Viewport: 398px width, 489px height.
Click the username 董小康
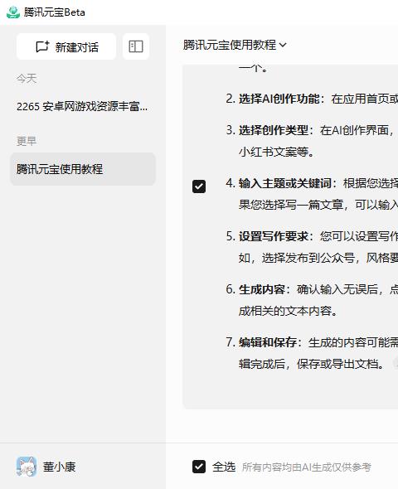click(59, 467)
